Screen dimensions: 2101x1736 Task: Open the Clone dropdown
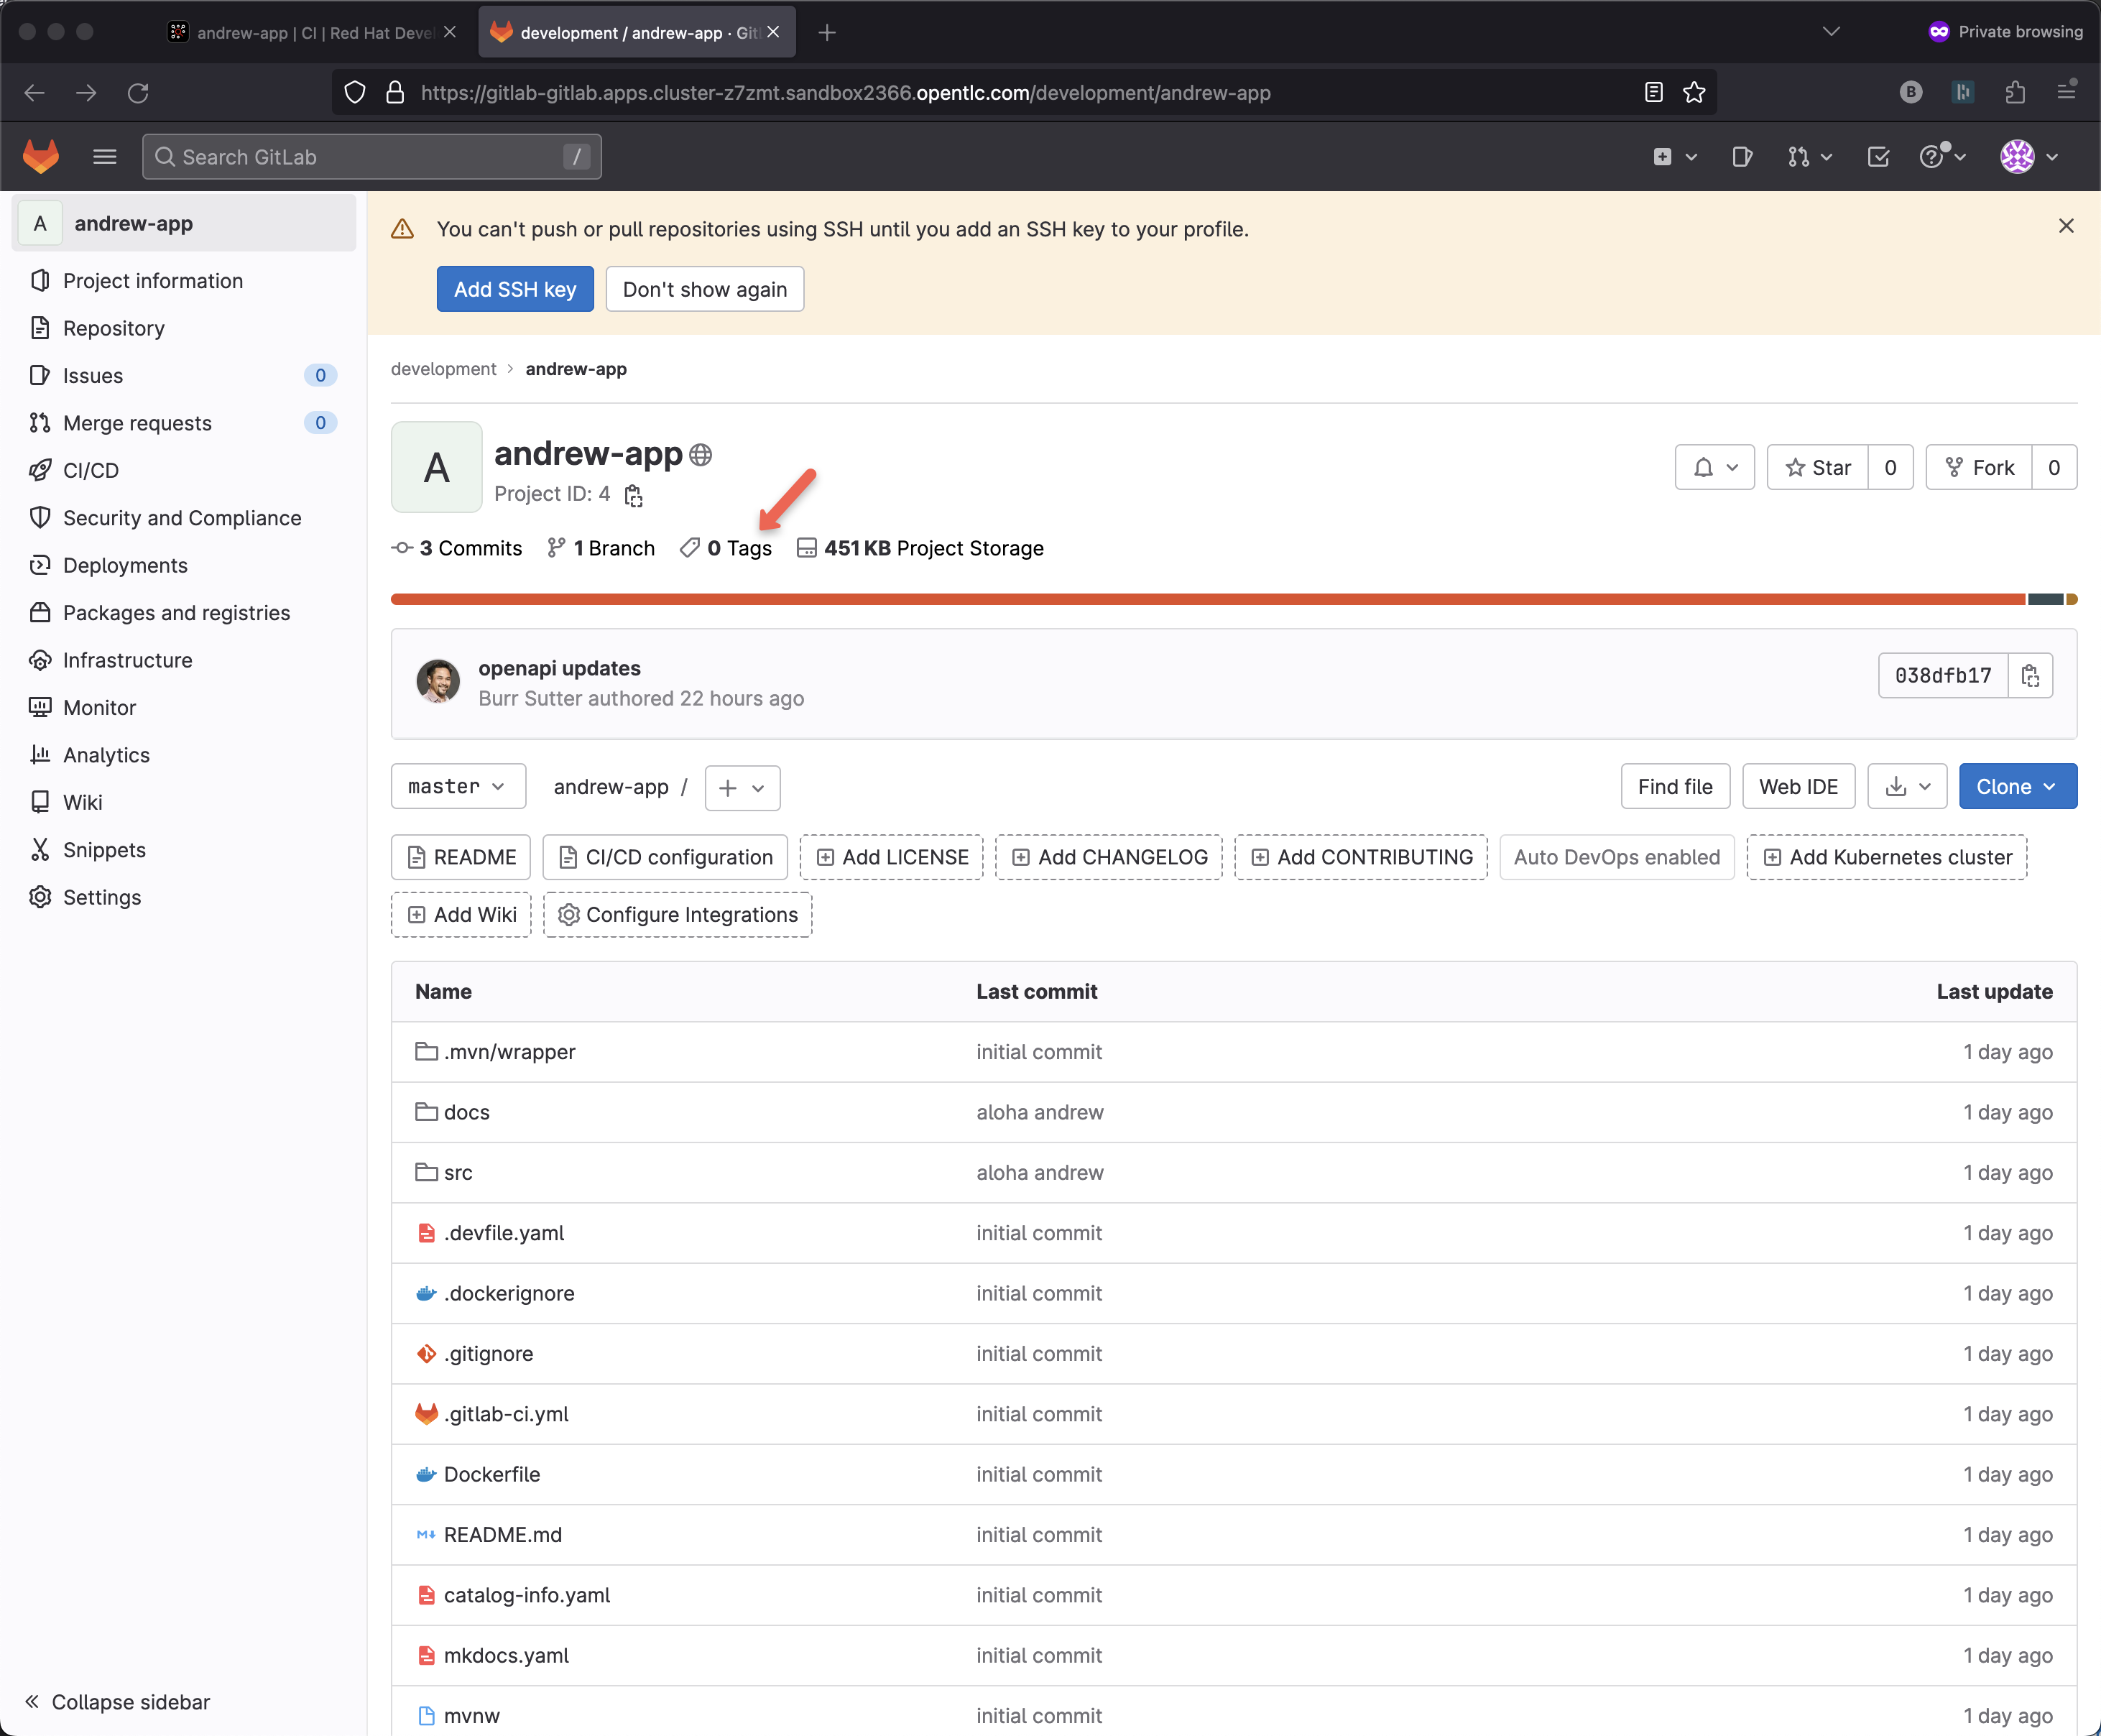2017,787
